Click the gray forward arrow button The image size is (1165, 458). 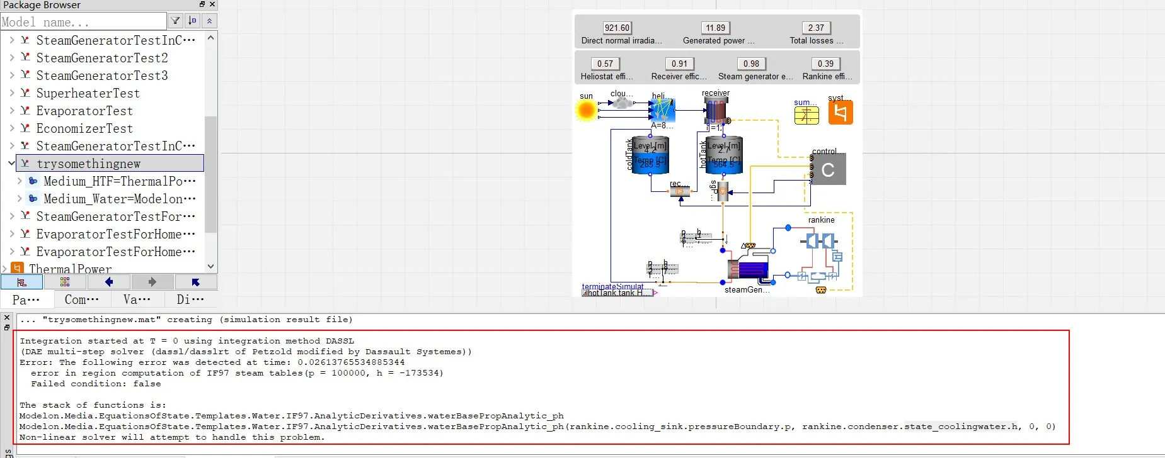coord(152,282)
